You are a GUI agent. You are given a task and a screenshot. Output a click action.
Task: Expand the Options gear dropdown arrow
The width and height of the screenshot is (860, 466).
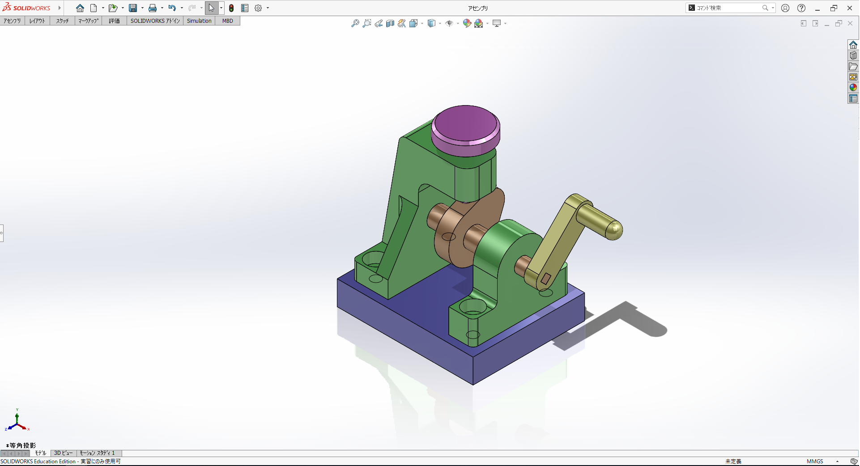click(268, 8)
